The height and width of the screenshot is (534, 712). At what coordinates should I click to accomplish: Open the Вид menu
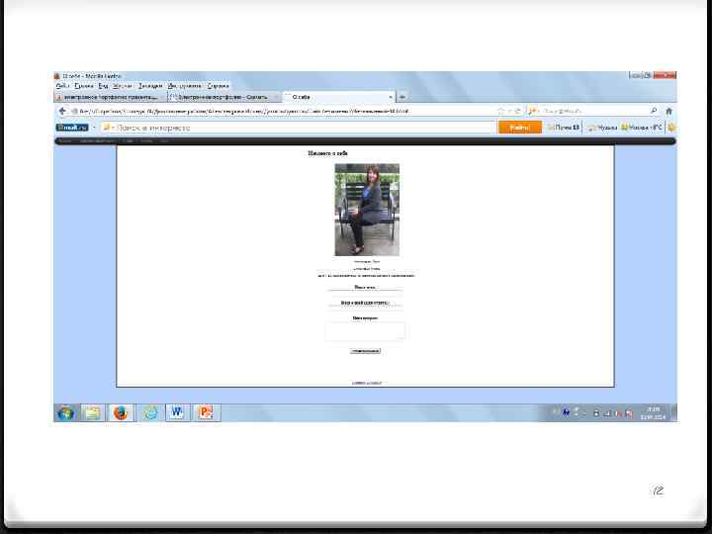click(103, 85)
